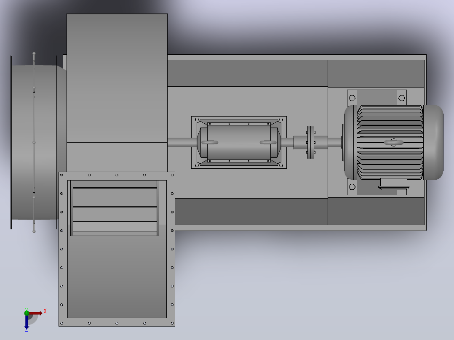Select the vertical damper rod on the inlet duct
Screen dimensions: 454x340
click(x=34, y=142)
